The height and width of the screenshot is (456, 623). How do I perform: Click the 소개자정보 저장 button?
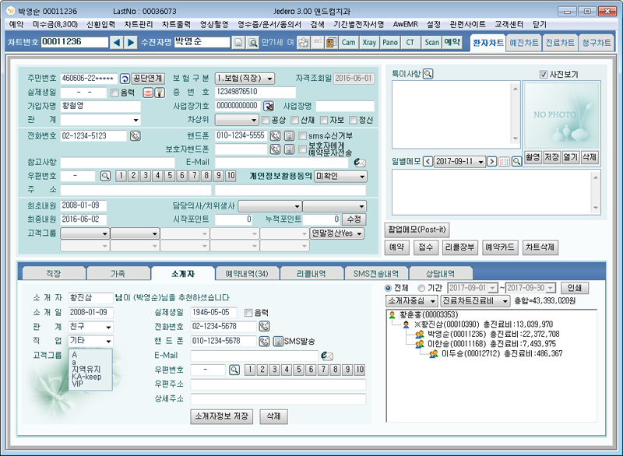(x=222, y=416)
